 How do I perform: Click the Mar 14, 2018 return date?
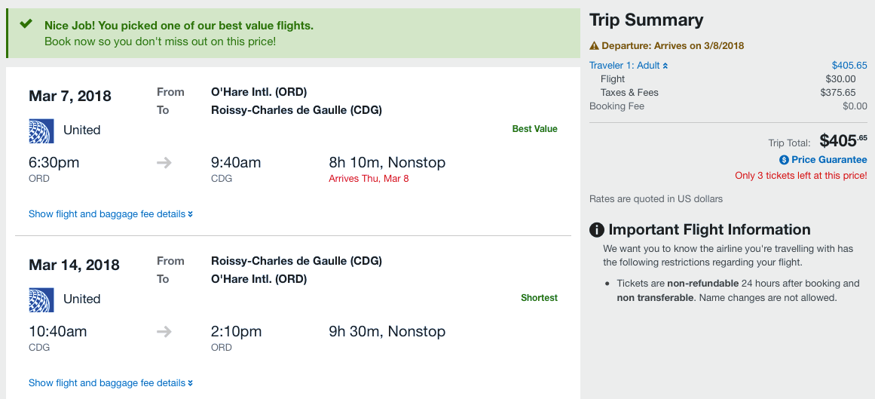coord(74,265)
